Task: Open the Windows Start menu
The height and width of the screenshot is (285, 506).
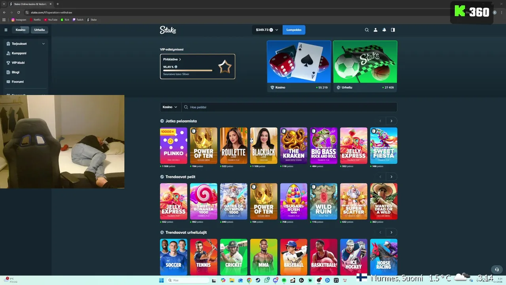Action: pos(161,280)
